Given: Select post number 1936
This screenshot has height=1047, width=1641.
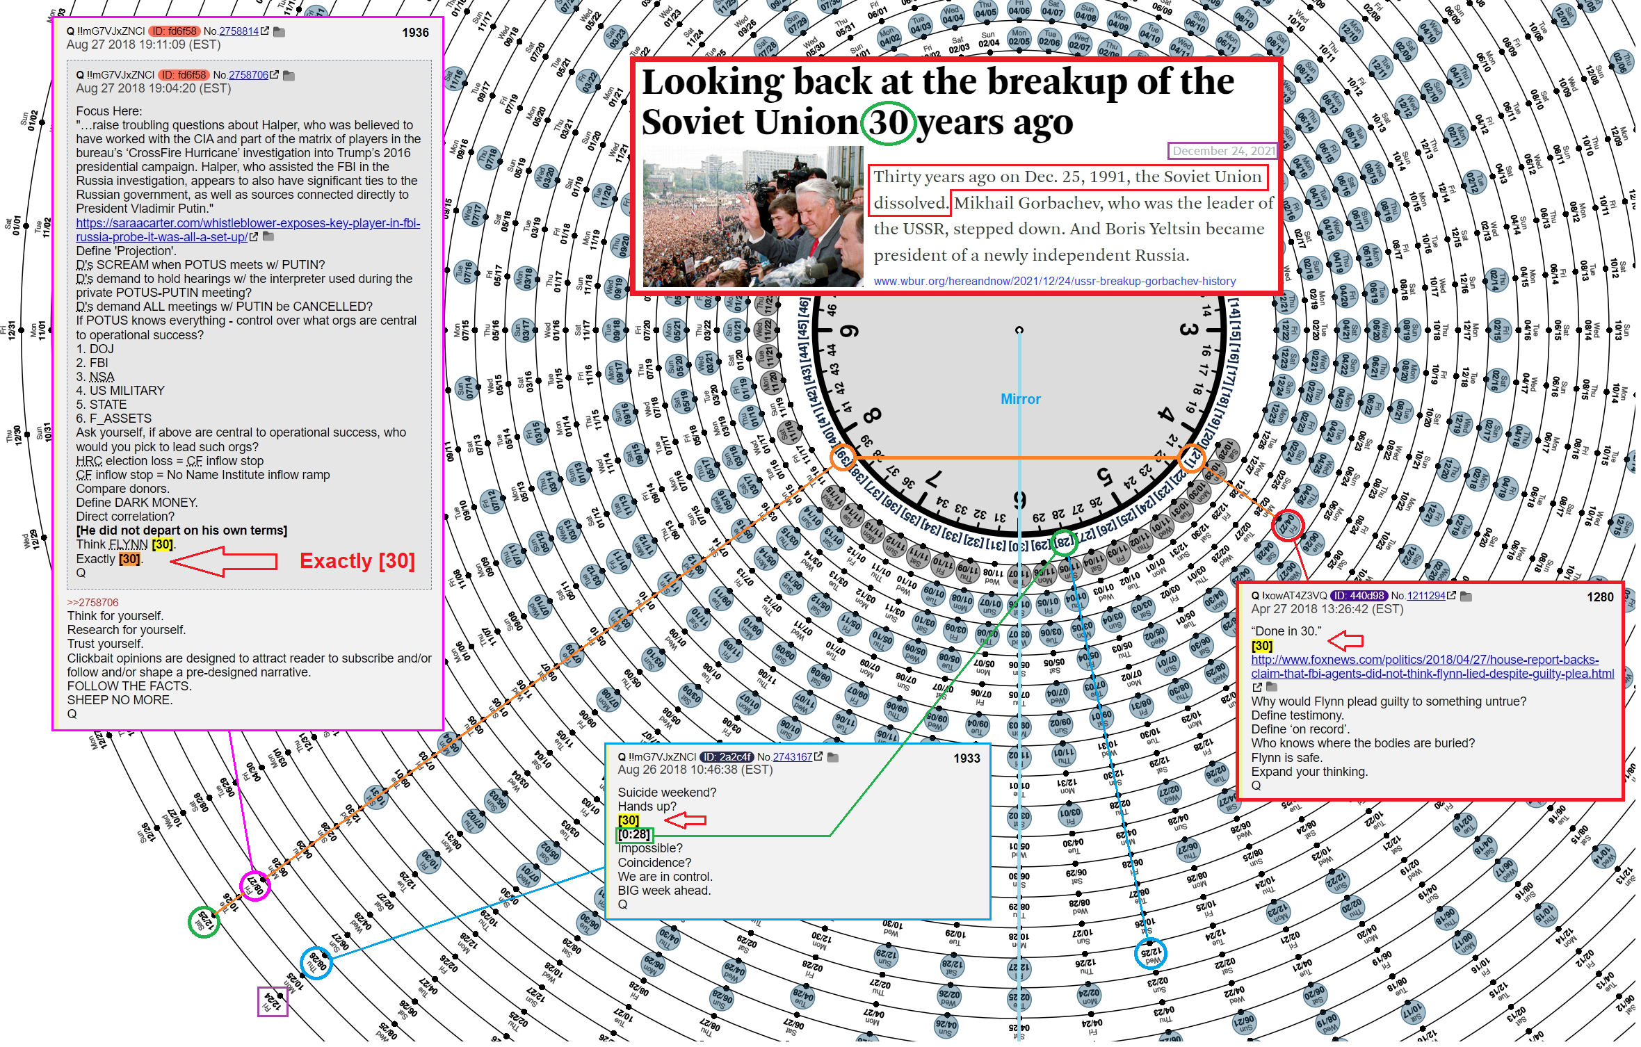Looking at the screenshot, I should click(x=415, y=33).
